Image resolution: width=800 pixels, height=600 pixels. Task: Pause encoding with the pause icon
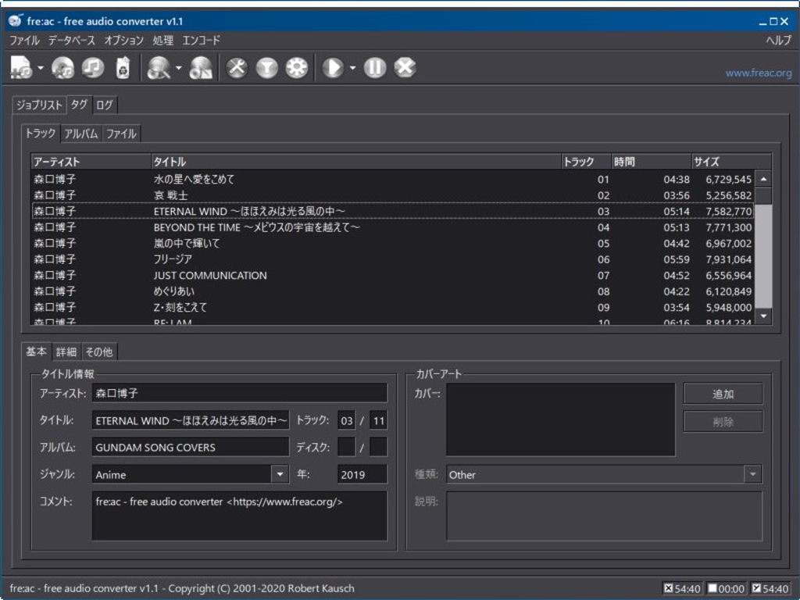pos(375,67)
